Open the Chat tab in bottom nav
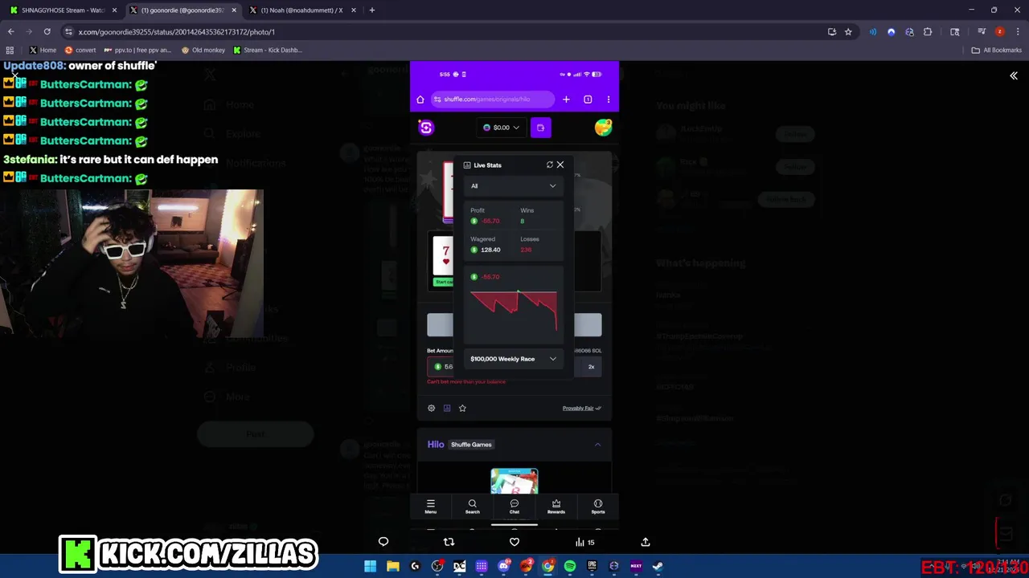Image resolution: width=1029 pixels, height=578 pixels. [514, 507]
